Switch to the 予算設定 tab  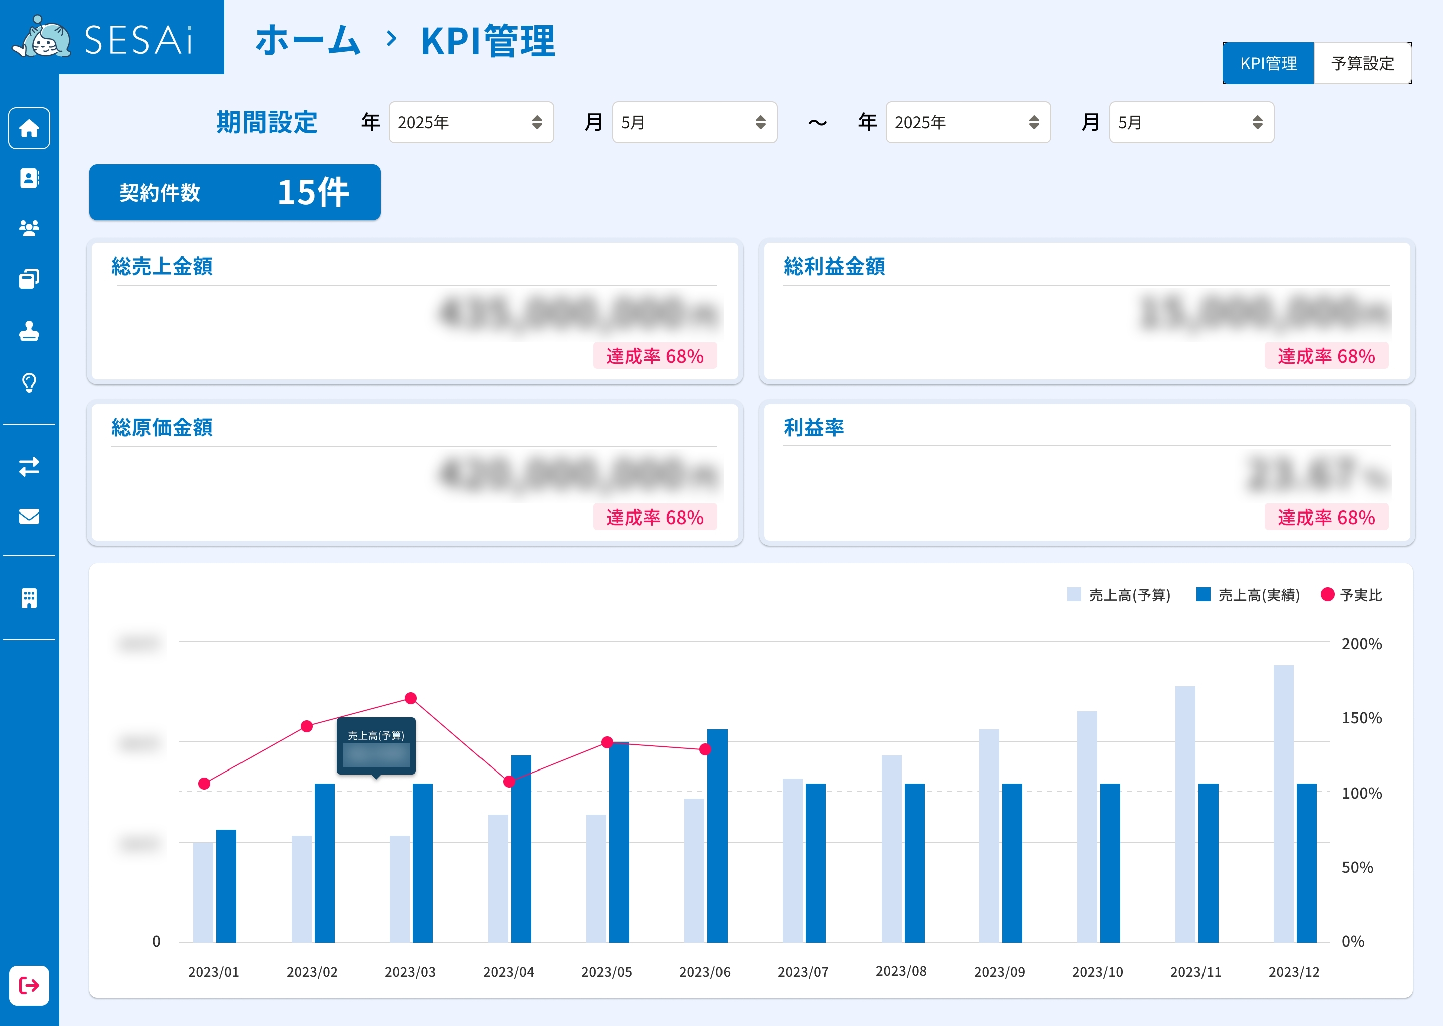point(1362,63)
